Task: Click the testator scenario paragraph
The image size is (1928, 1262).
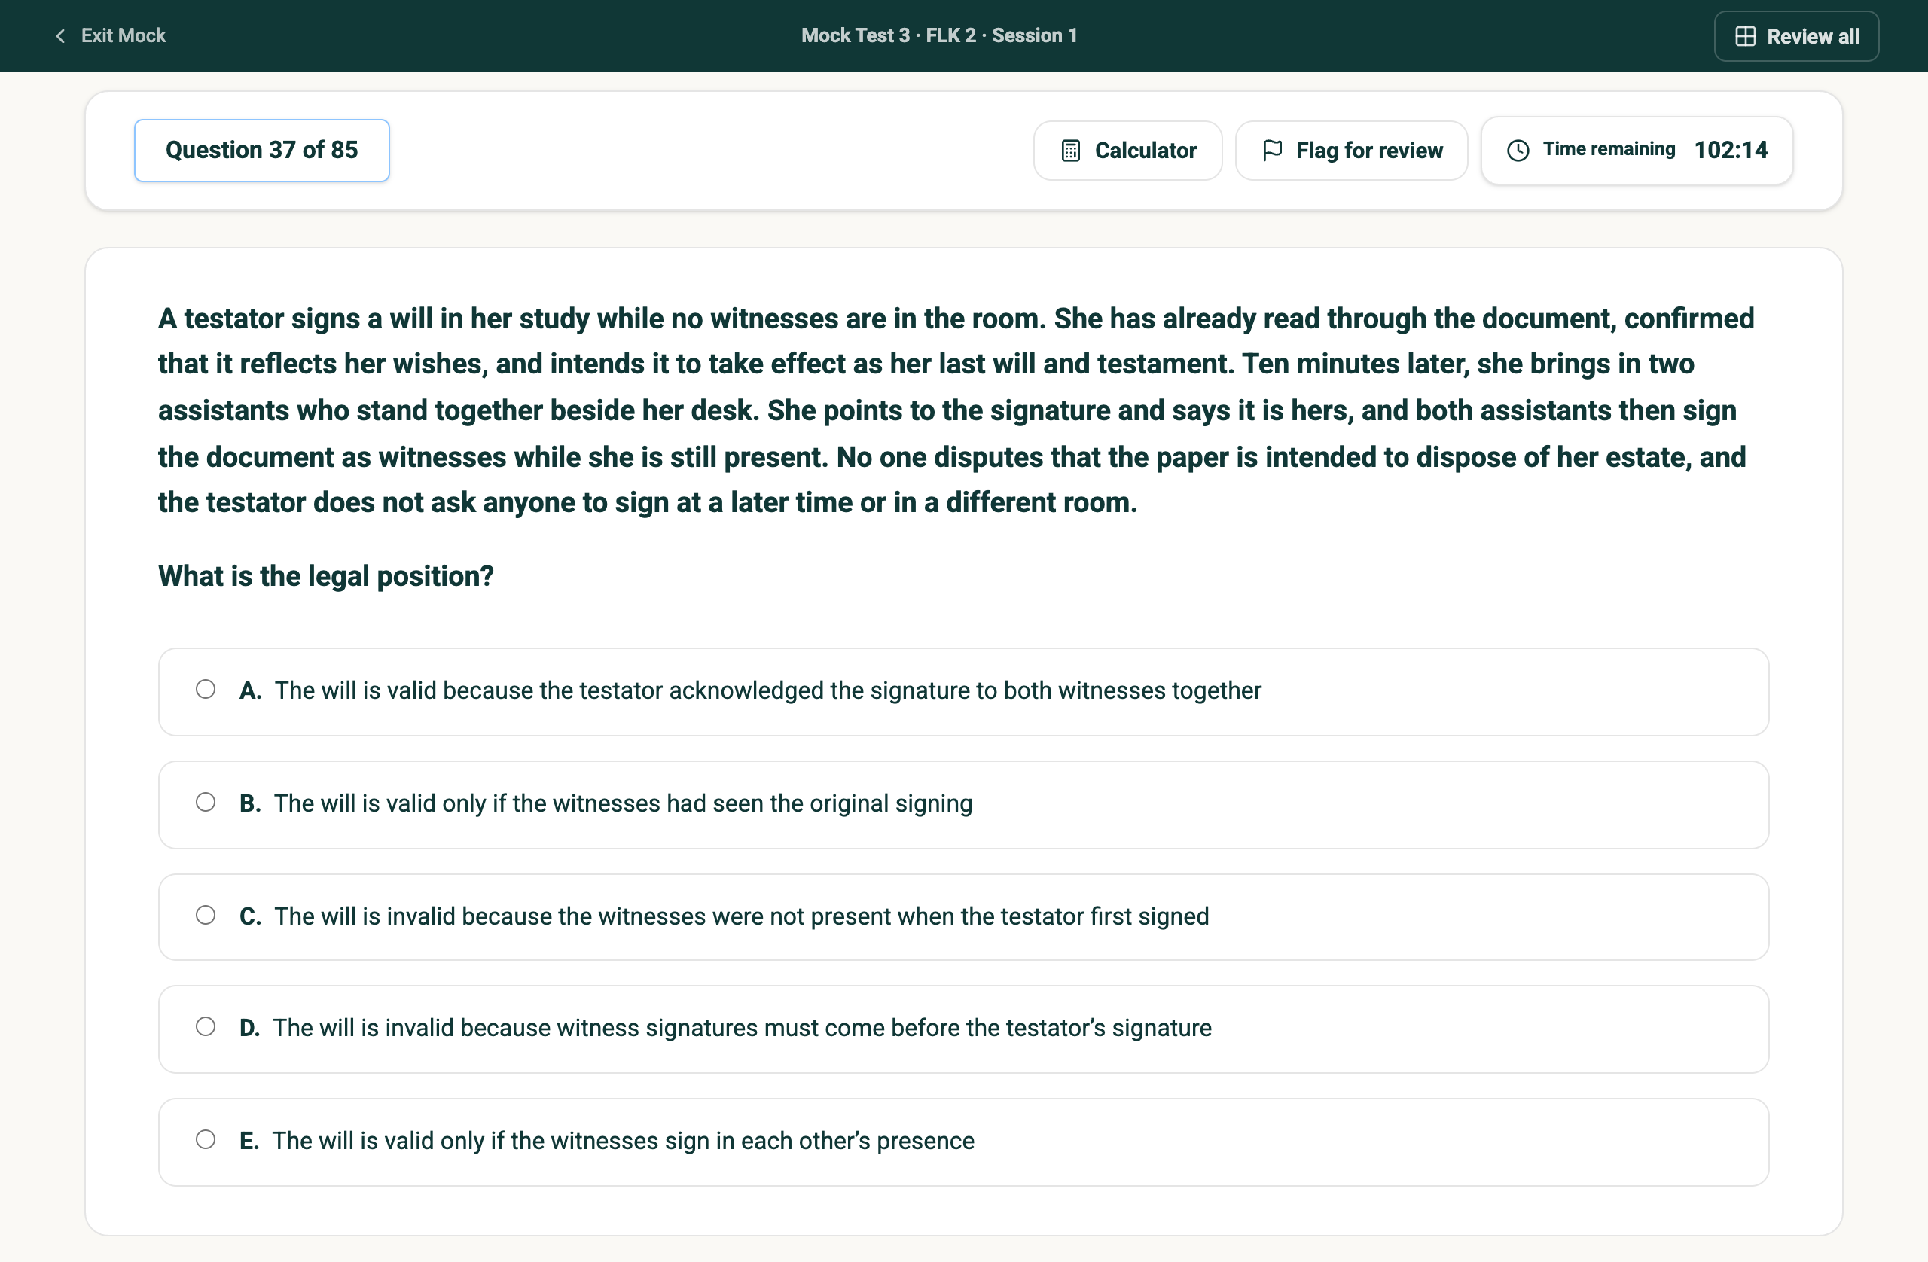Action: click(956, 410)
